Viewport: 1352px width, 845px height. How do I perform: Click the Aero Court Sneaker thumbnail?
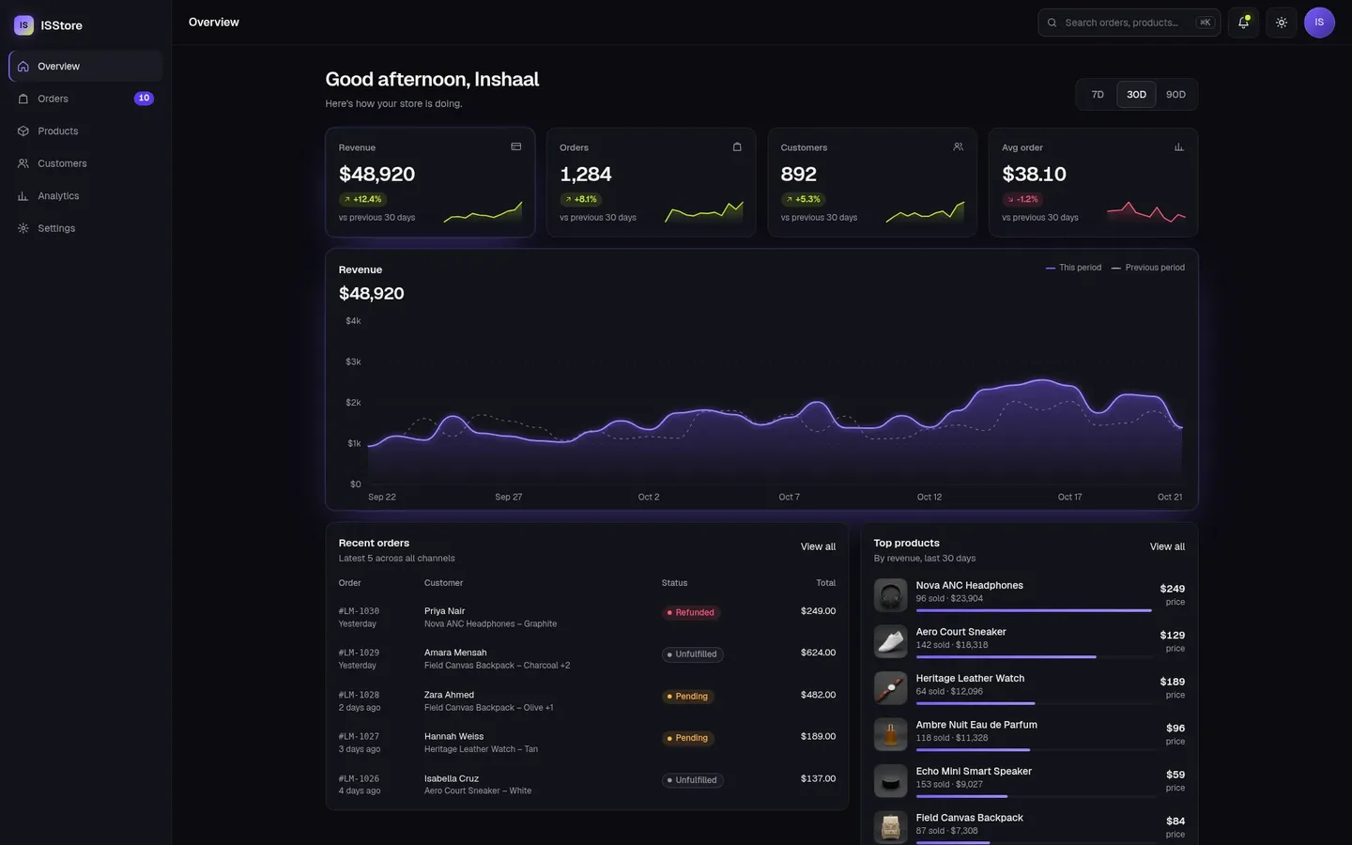click(x=890, y=641)
